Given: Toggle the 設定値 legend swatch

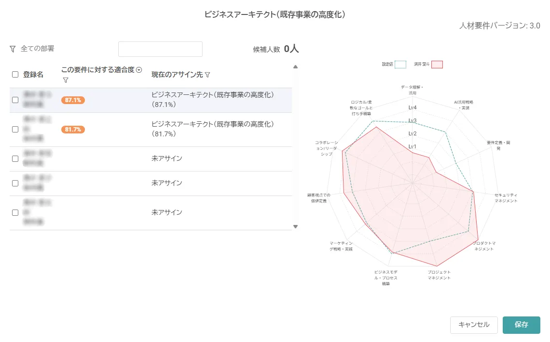Looking at the screenshot, I should pos(400,65).
